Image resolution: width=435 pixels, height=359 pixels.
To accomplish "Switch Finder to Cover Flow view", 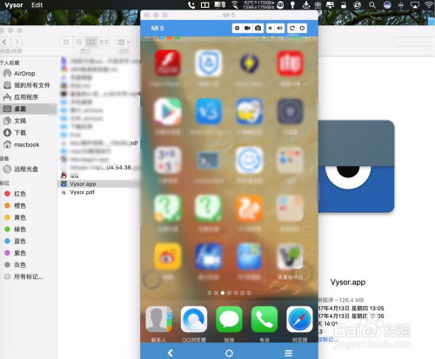I will coord(104,42).
